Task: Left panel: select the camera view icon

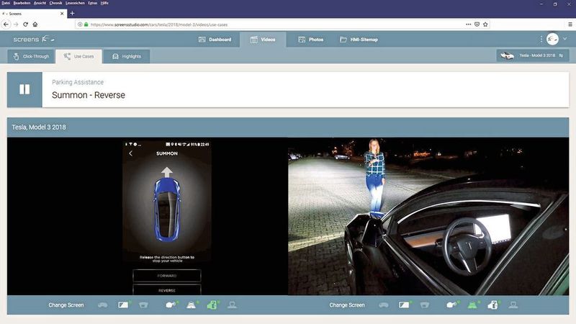Action: click(x=171, y=305)
